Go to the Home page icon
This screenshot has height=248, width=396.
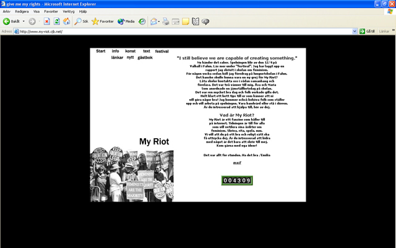(66, 21)
